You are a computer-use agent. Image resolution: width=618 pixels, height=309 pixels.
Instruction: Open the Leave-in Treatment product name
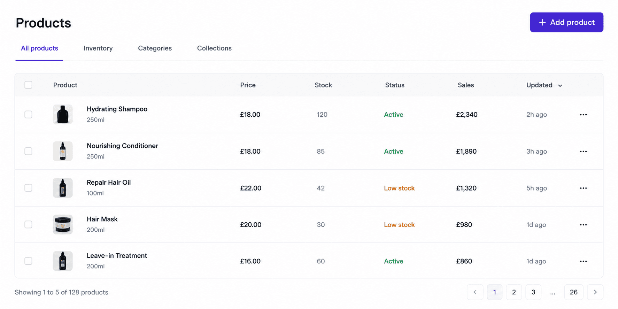click(x=117, y=256)
